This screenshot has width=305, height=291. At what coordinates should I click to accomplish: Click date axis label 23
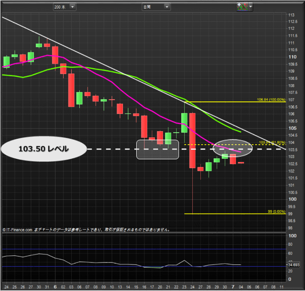[x=184, y=287]
